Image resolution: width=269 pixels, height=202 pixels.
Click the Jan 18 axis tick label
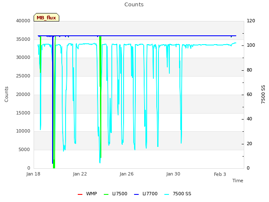pos(33,174)
